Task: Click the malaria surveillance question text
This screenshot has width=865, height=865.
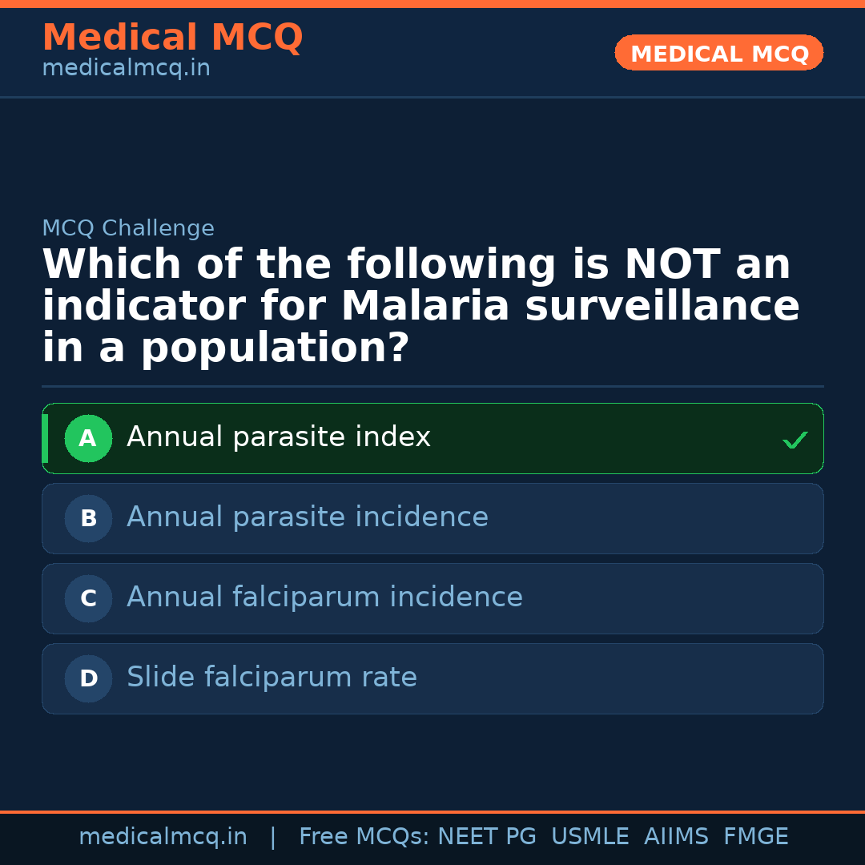Action: tap(420, 307)
